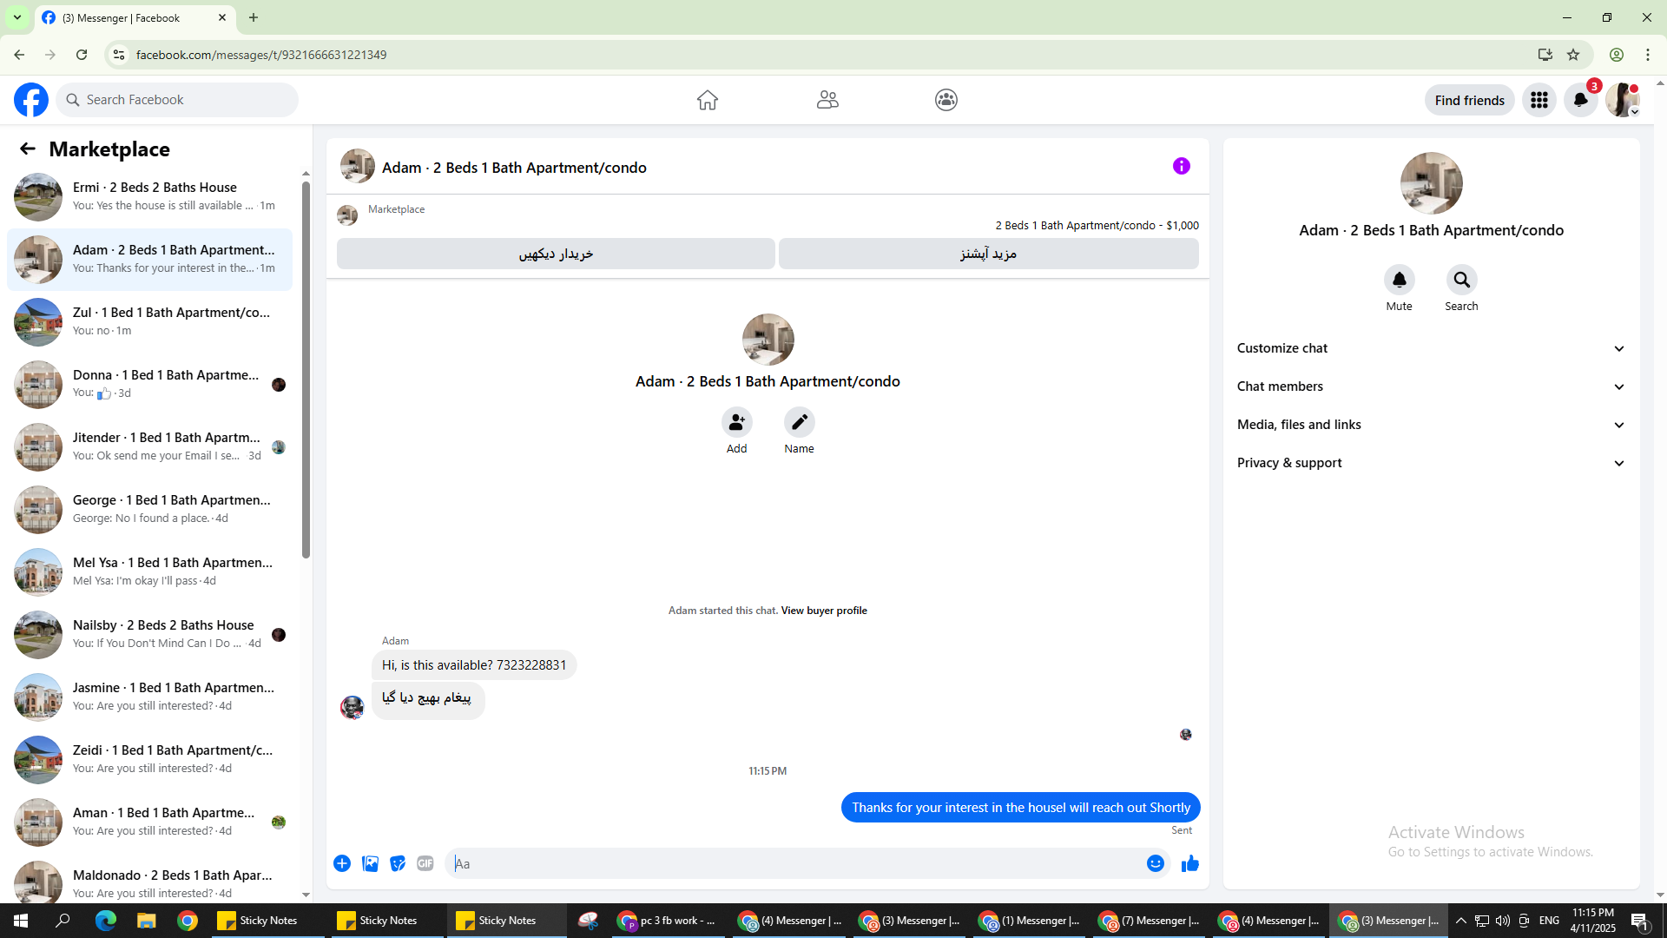
Task: Click the Search Facebook field
Action: click(177, 100)
